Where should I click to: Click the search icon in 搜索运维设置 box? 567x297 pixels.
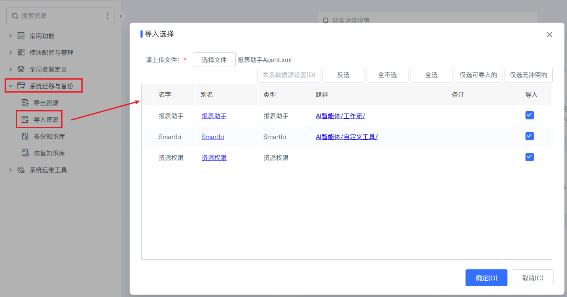pyautogui.click(x=326, y=20)
